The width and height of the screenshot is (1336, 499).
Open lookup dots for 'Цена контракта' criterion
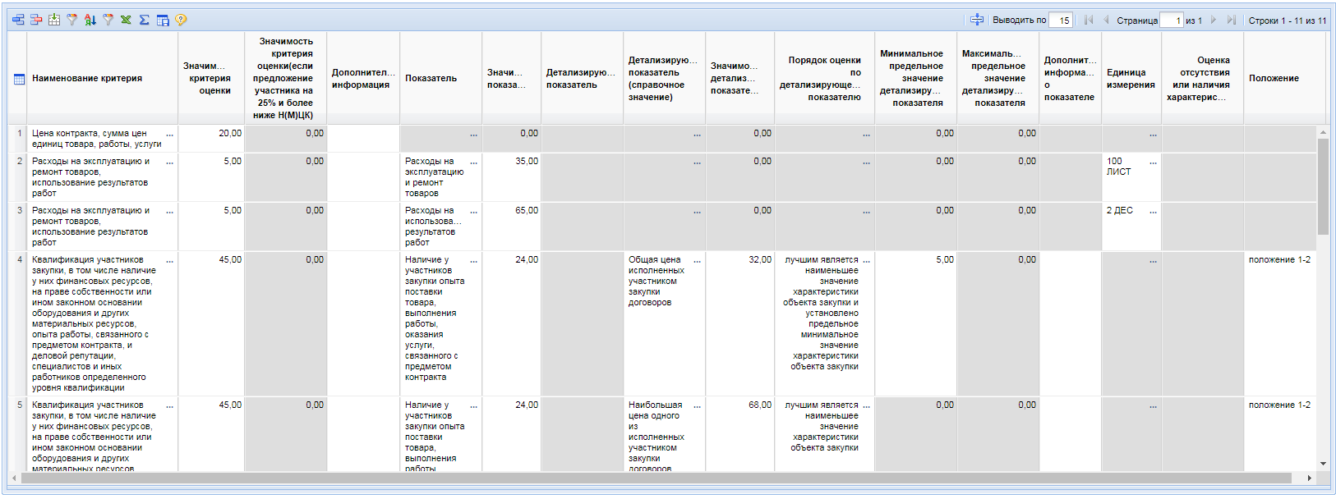[170, 134]
